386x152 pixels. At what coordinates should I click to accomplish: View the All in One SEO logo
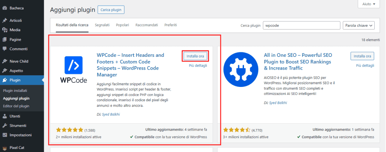[241, 70]
